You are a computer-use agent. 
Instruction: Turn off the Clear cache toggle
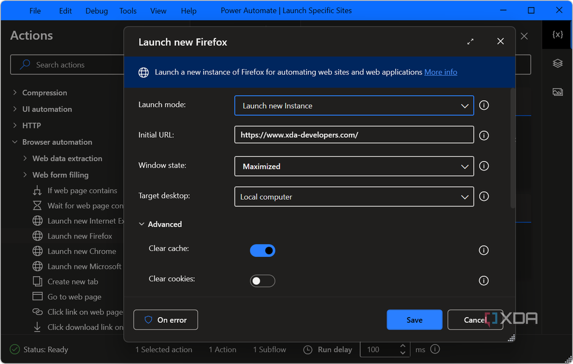(262, 251)
